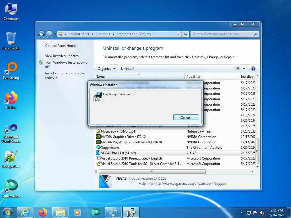Open the Control Panel Home link

pos(61,46)
